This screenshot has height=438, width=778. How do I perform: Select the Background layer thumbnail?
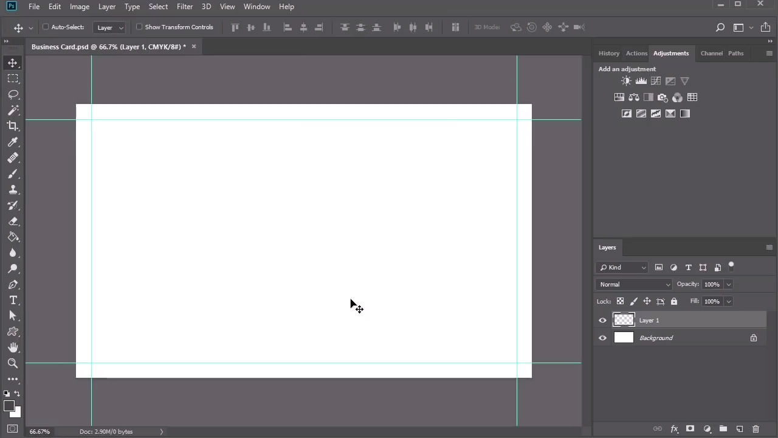[x=624, y=338]
